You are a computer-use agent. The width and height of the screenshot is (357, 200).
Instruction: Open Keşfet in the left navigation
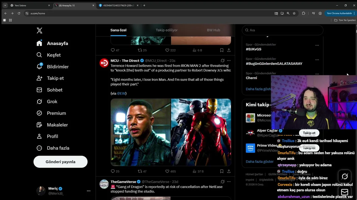[49, 55]
